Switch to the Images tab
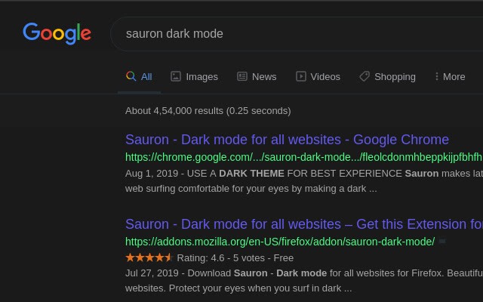 coord(202,76)
